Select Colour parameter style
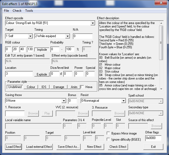The width and height of the screenshot is (169, 155). [31, 87]
